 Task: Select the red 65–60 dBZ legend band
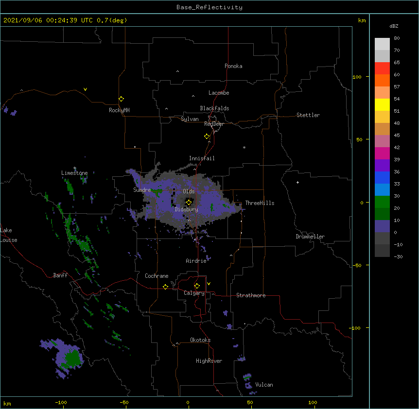382,68
